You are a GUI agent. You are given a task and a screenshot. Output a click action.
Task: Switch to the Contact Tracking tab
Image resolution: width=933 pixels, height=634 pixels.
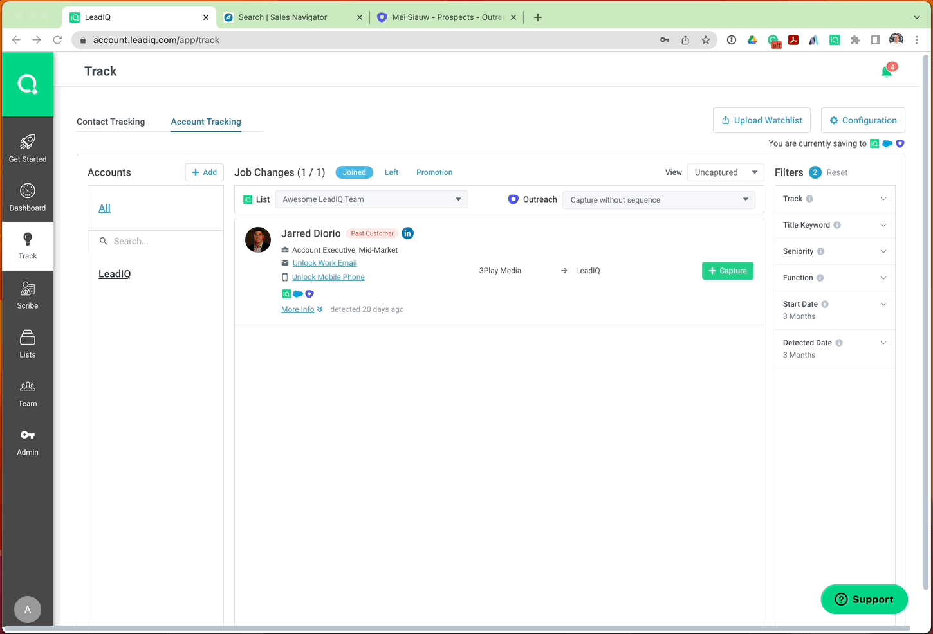[111, 122]
